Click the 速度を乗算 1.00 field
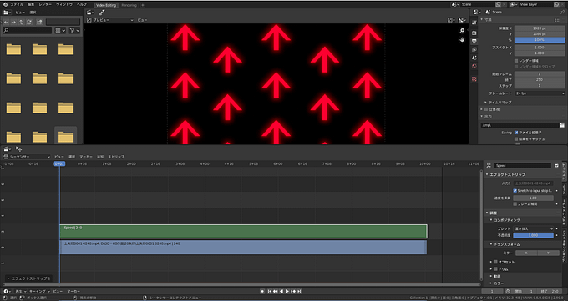Image resolution: width=568 pixels, height=301 pixels. 534,198
